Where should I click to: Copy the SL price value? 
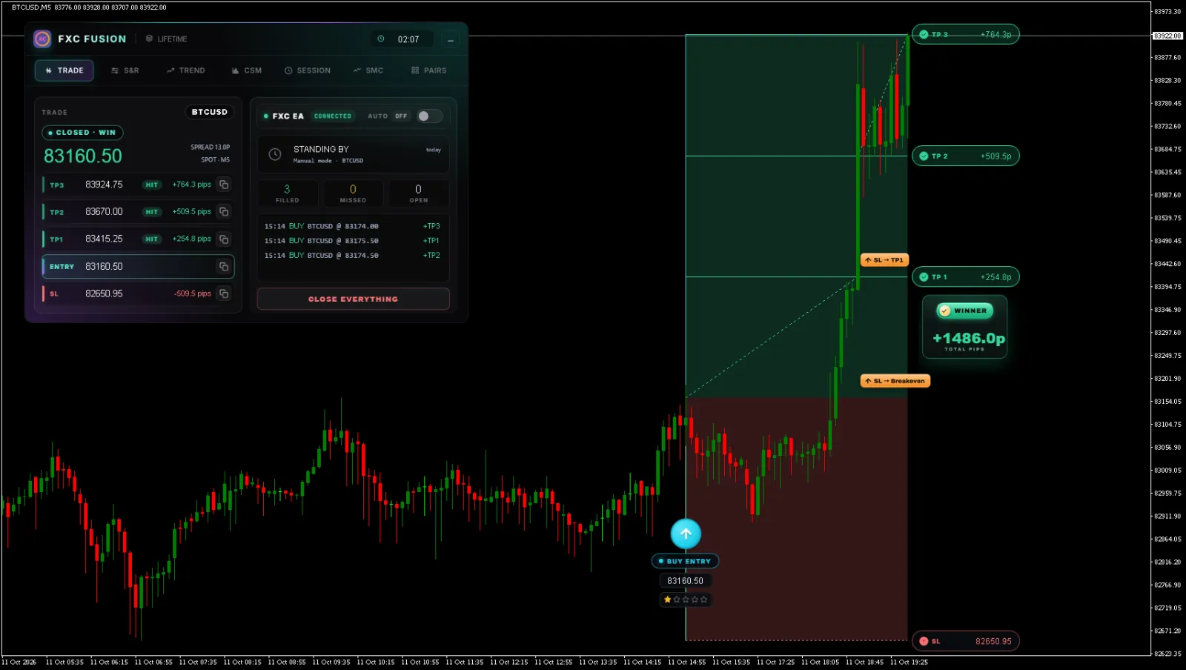pyautogui.click(x=224, y=294)
